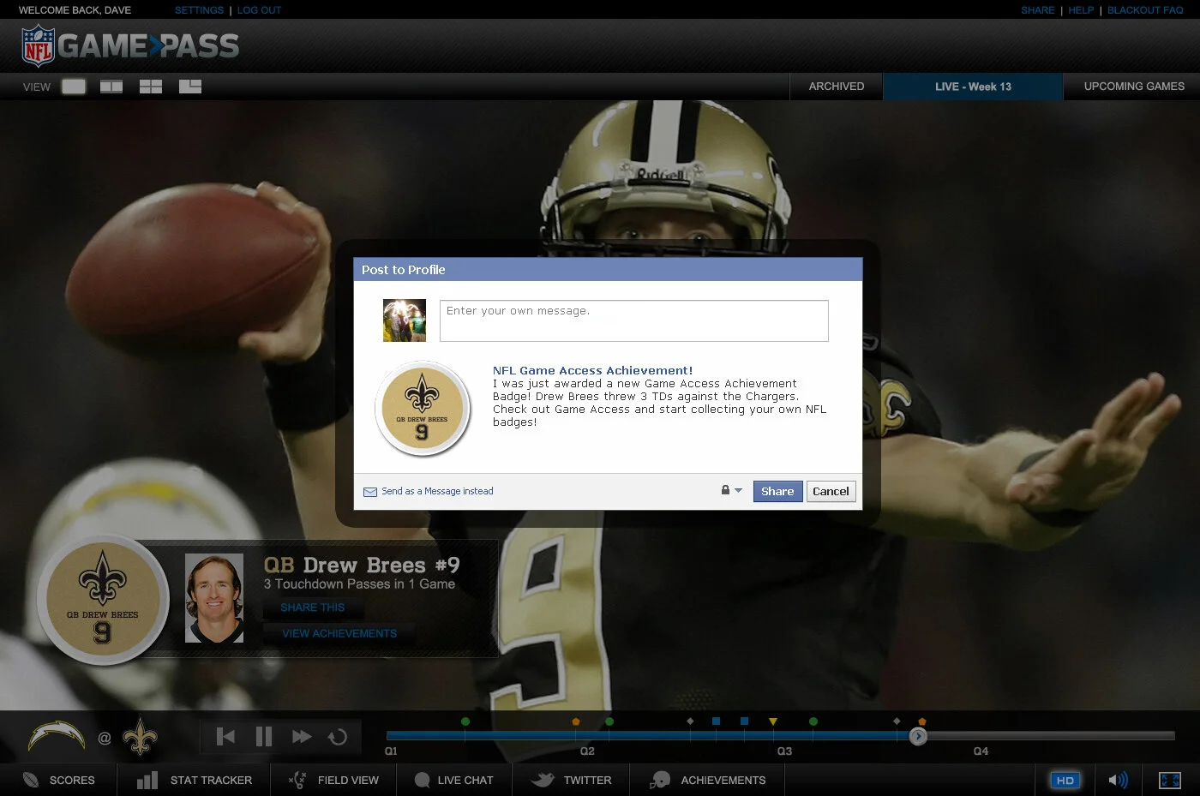
Task: Click the Chargers team logo
Action: pos(57,736)
